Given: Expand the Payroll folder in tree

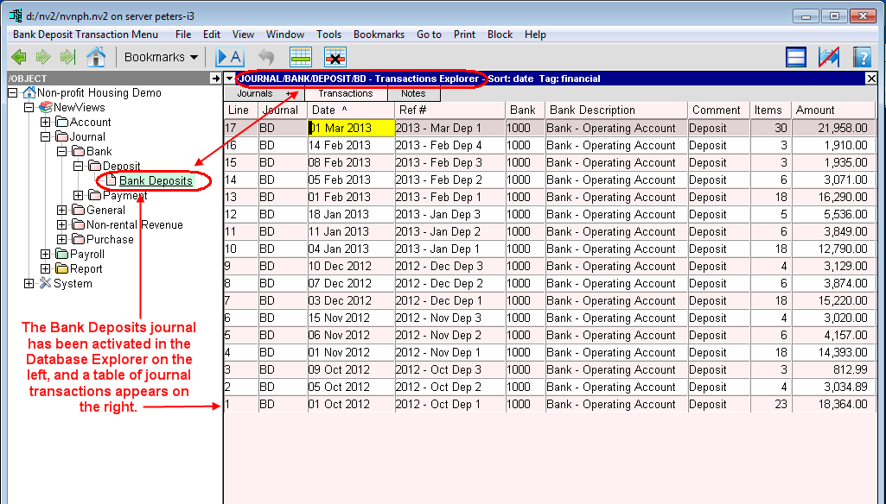Looking at the screenshot, I should coord(46,255).
